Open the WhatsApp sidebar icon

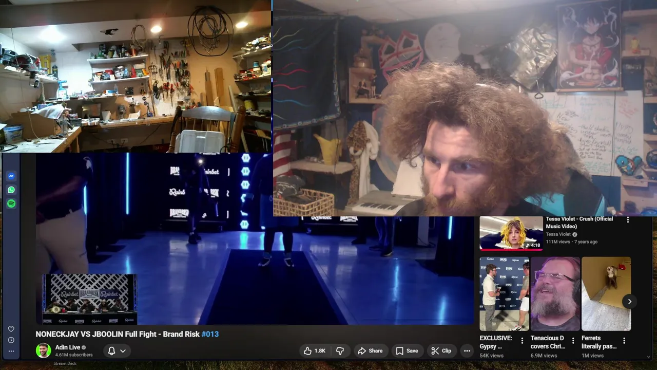pos(11,190)
